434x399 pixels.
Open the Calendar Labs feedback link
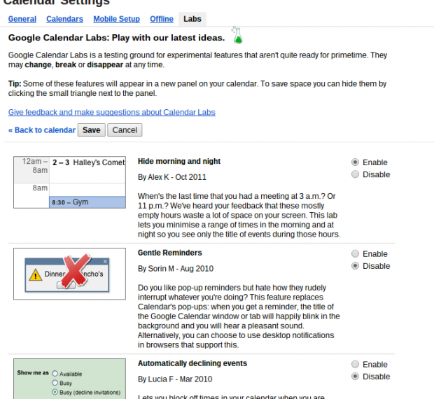click(x=112, y=112)
